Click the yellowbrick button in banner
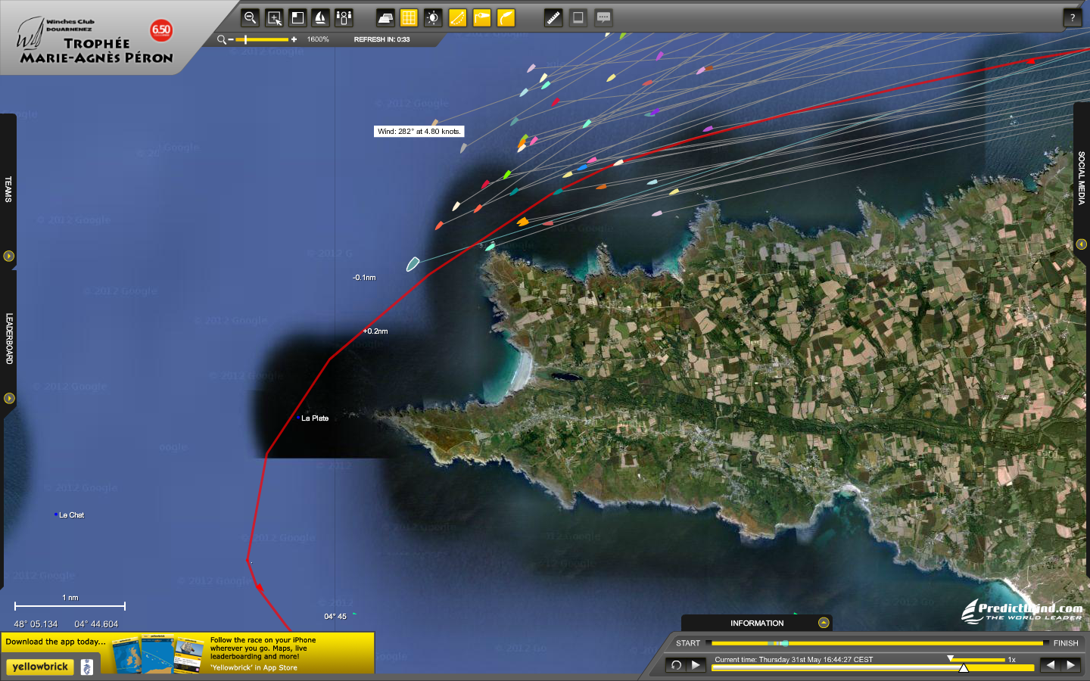Screen dimensions: 1090x681 coord(40,667)
